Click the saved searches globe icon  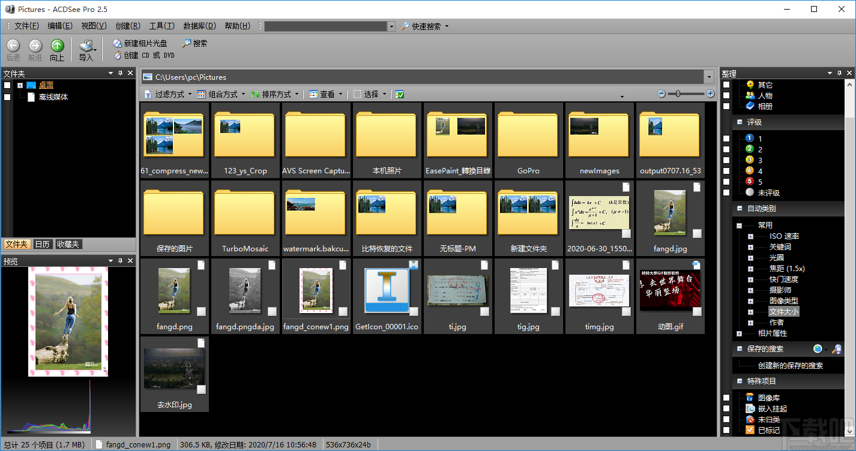pyautogui.click(x=818, y=349)
